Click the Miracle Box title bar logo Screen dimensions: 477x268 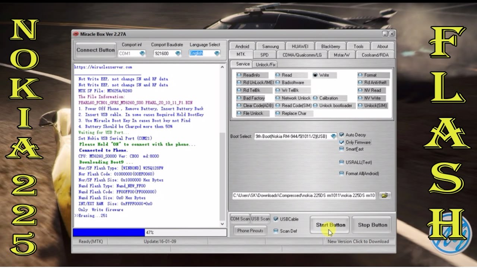point(76,34)
